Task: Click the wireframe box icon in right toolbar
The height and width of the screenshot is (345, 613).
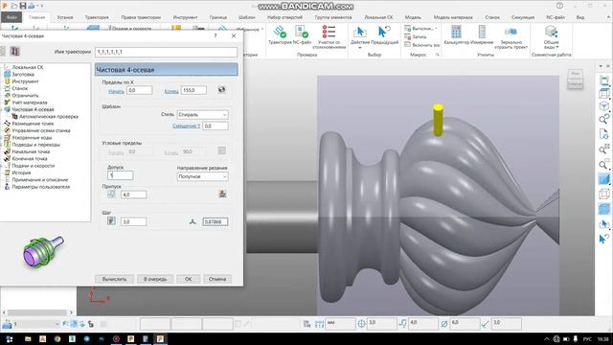Action: [604, 194]
